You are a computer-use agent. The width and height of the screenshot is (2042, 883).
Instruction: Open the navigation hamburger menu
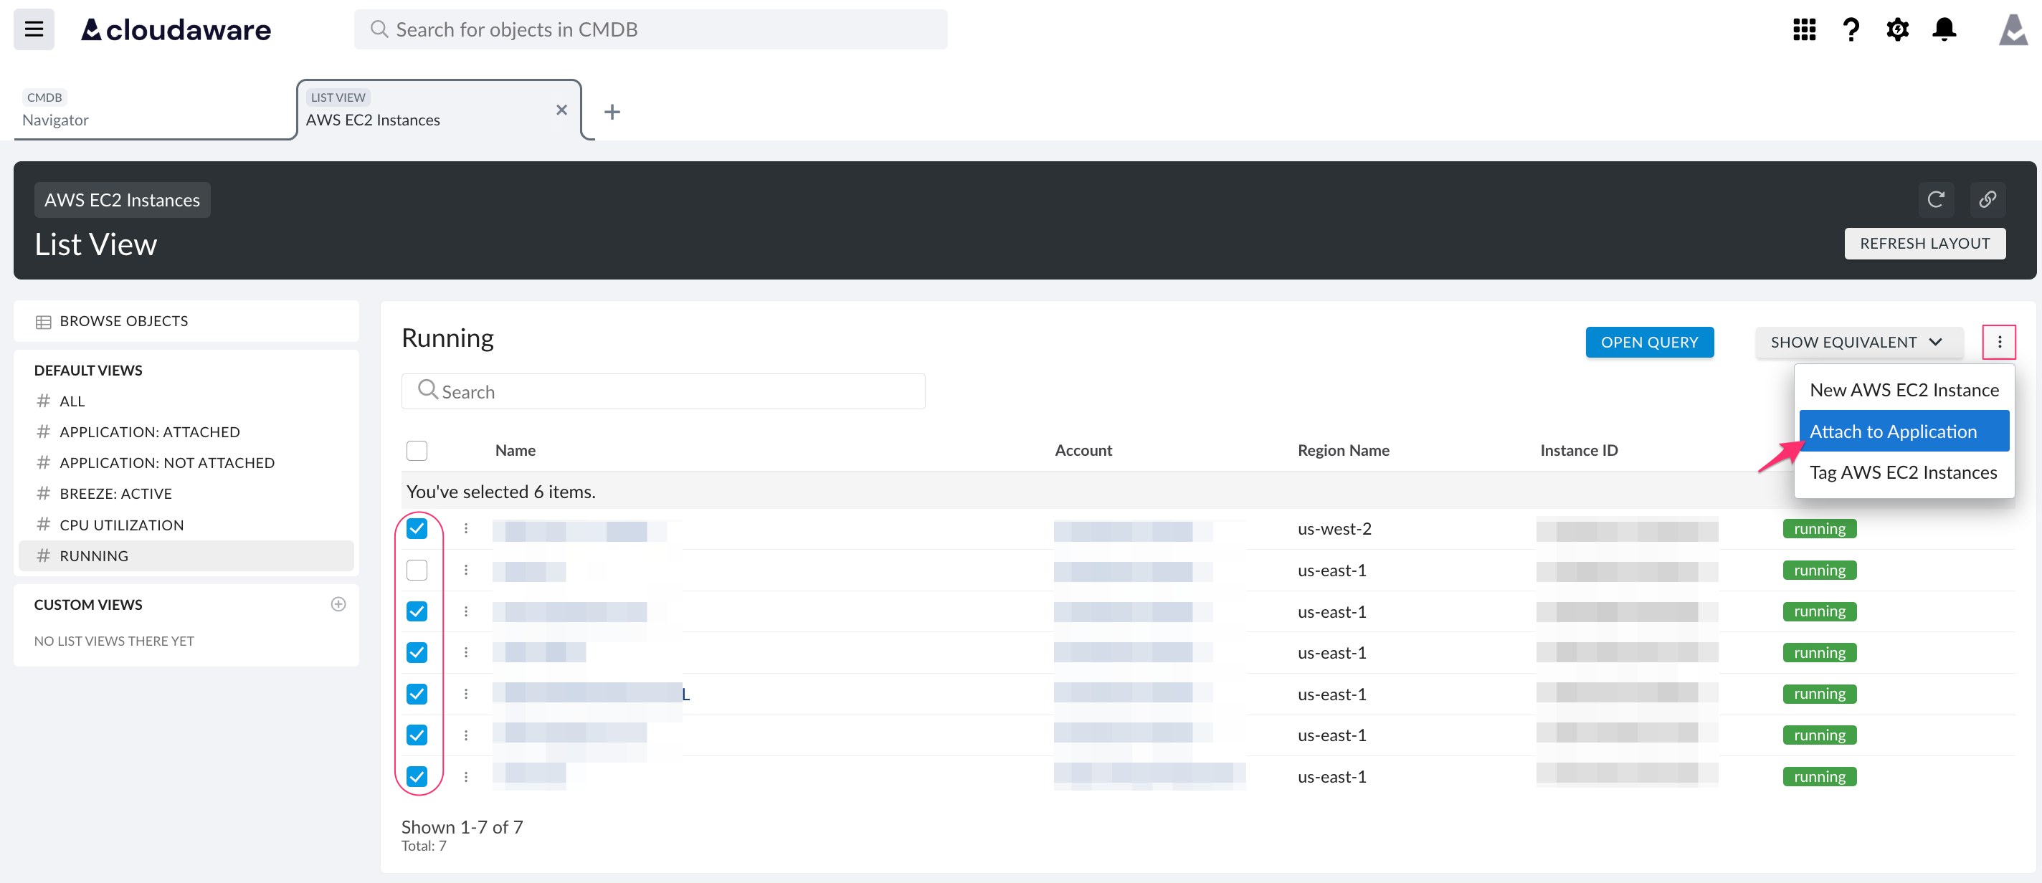coord(33,29)
